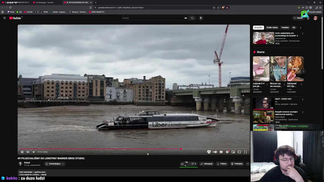Open the player settings gear
324x182 pixels.
click(x=227, y=152)
